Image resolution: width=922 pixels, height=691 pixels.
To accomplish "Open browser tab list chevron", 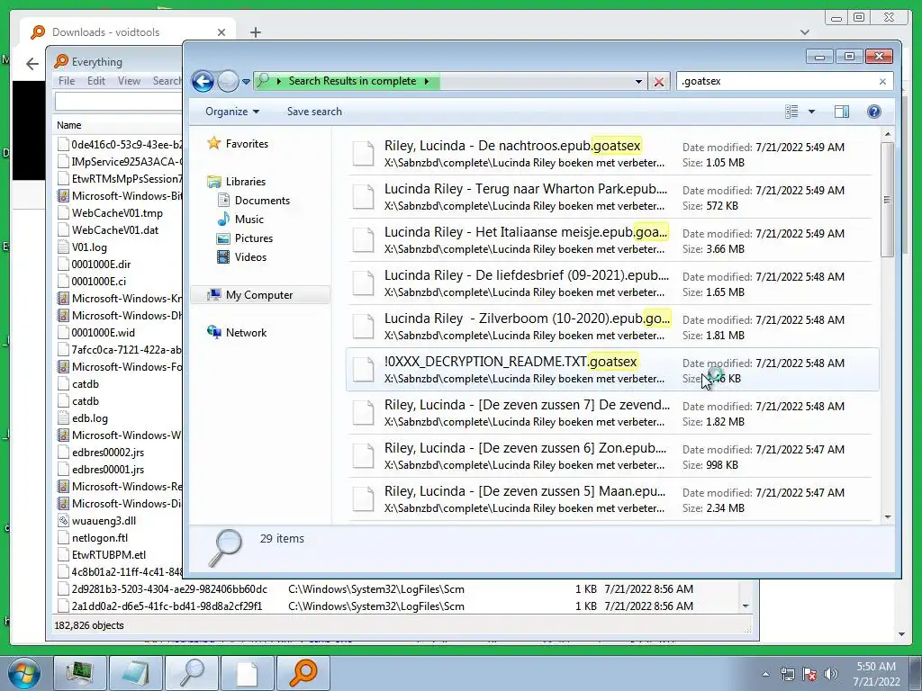I will 805,32.
